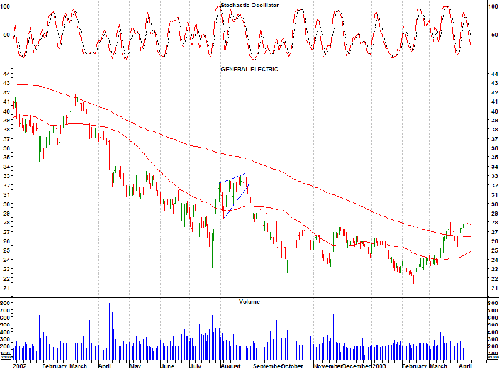This screenshot has width=499, height=369.
Task: Click price 21 on the right price axis
Action: coord(494,287)
